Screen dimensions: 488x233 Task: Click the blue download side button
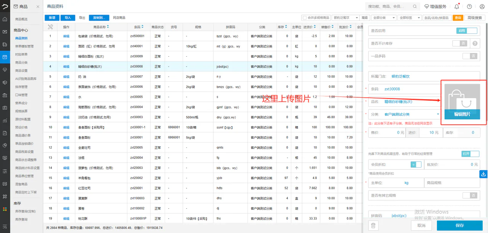pos(483,174)
